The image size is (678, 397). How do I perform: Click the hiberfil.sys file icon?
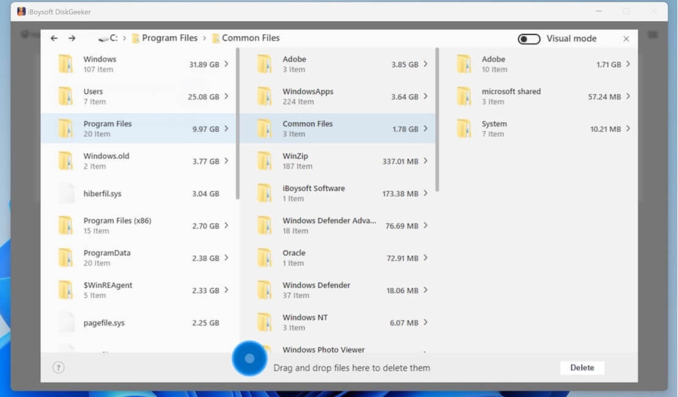tap(66, 194)
